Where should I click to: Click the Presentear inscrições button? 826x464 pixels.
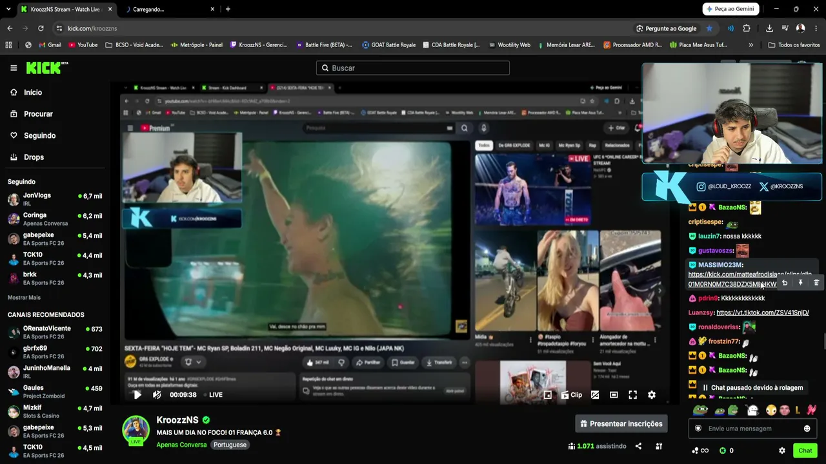(621, 423)
